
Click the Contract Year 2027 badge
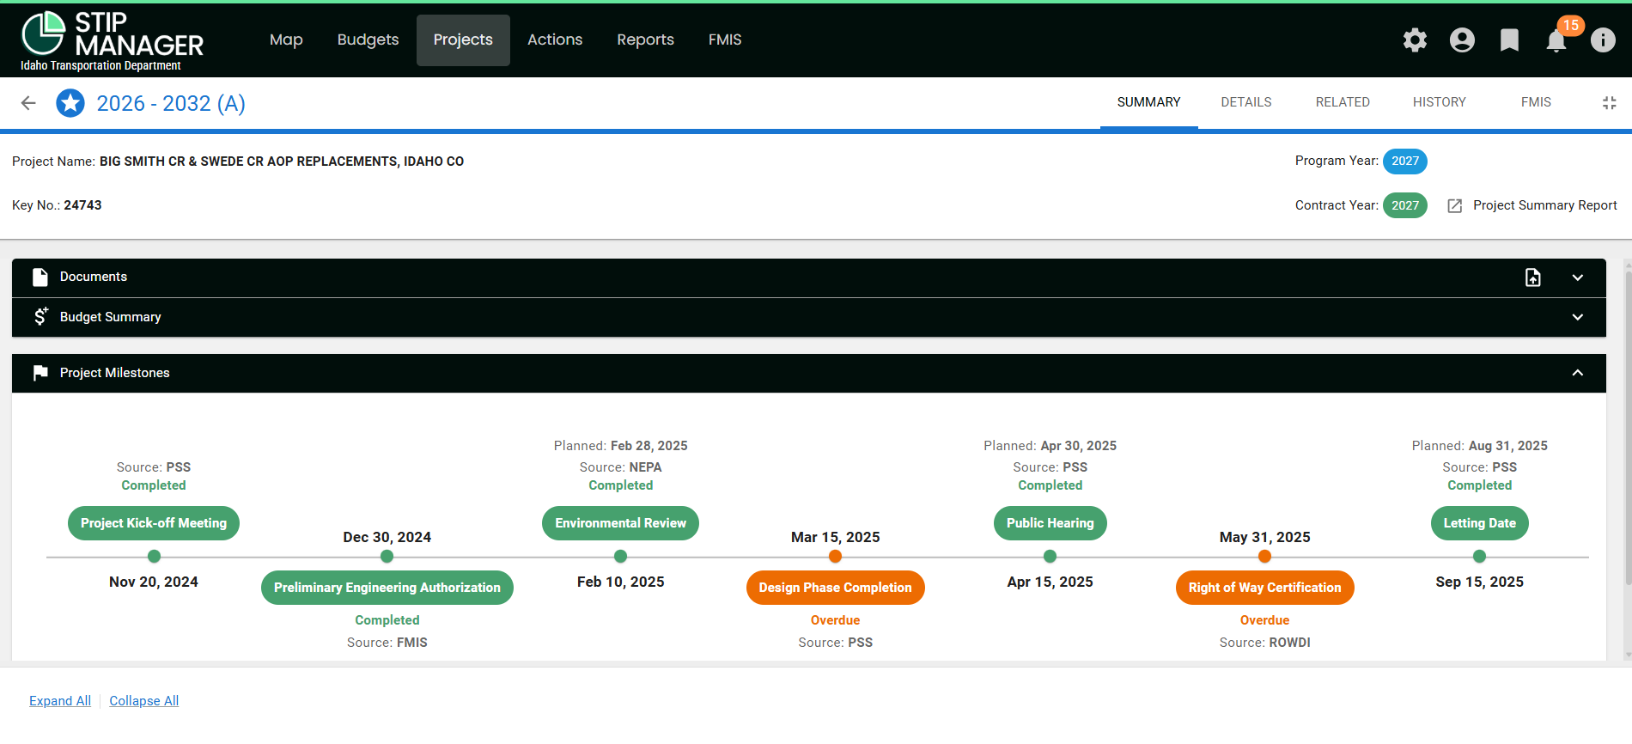coord(1405,205)
